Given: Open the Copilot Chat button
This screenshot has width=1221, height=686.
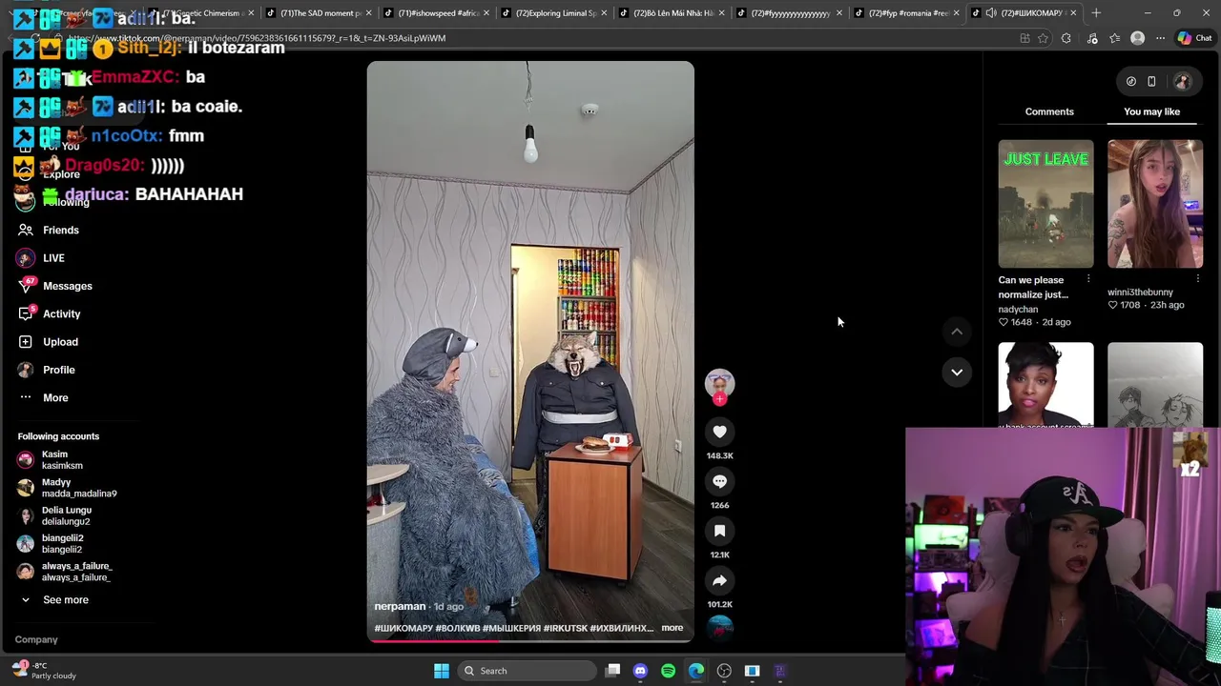Looking at the screenshot, I should tap(1194, 38).
